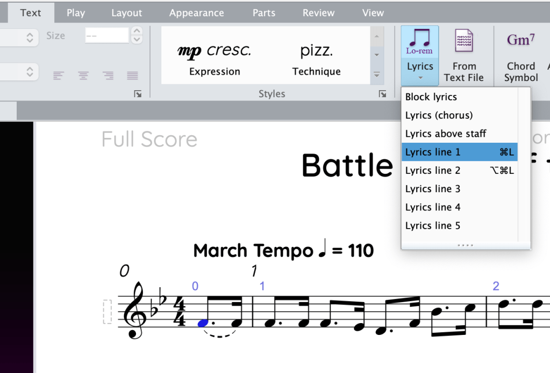This screenshot has width=550, height=373.
Task: Open the text format dialog launcher
Action: click(x=138, y=93)
